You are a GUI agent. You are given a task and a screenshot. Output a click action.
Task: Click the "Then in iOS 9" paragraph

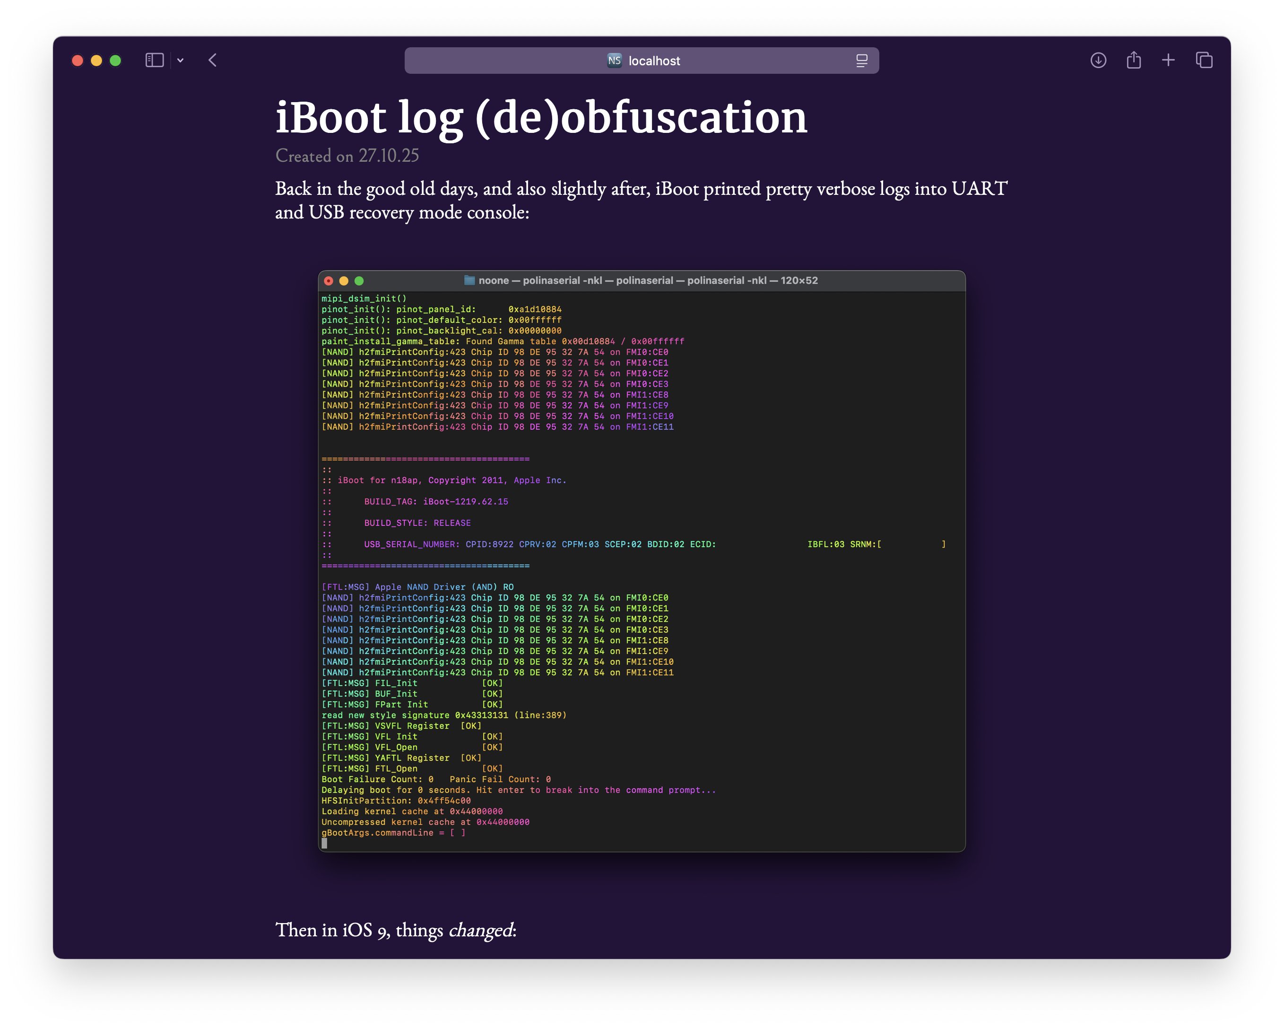tap(395, 930)
